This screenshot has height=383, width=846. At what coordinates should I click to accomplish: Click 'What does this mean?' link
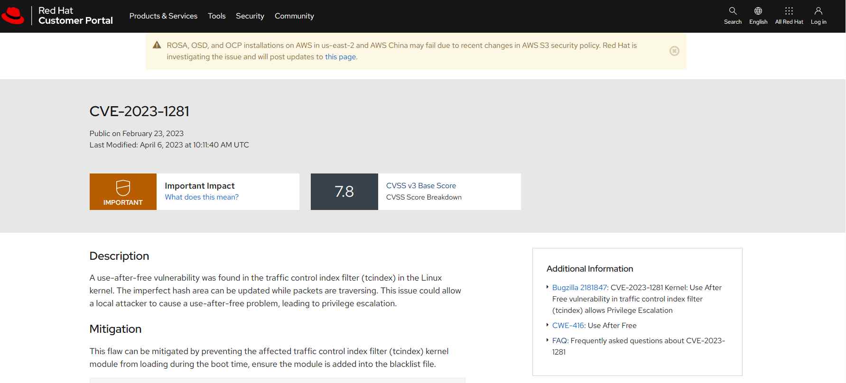click(202, 197)
